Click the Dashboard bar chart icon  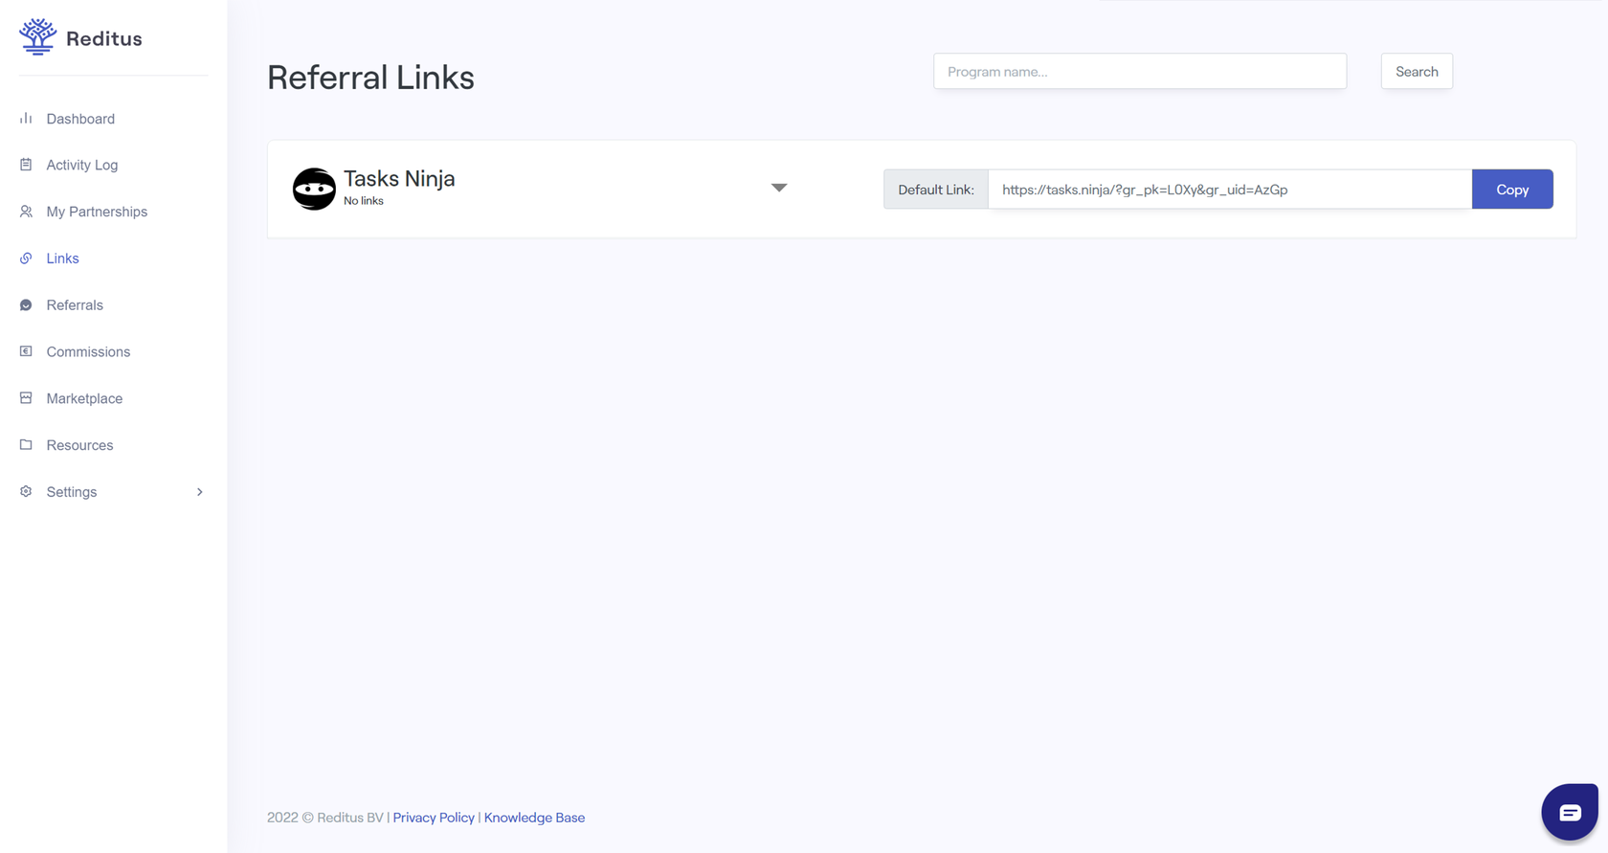[26, 119]
